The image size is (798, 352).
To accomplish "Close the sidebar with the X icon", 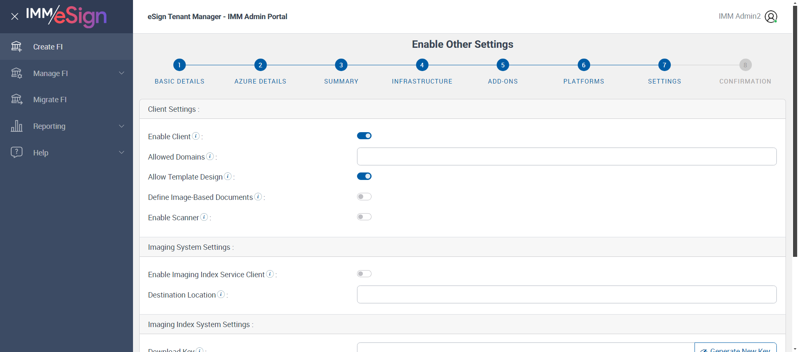I will [15, 17].
